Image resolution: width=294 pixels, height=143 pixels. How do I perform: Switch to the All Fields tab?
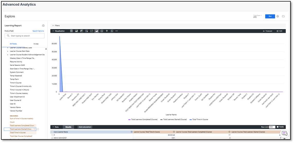click(x=13, y=44)
